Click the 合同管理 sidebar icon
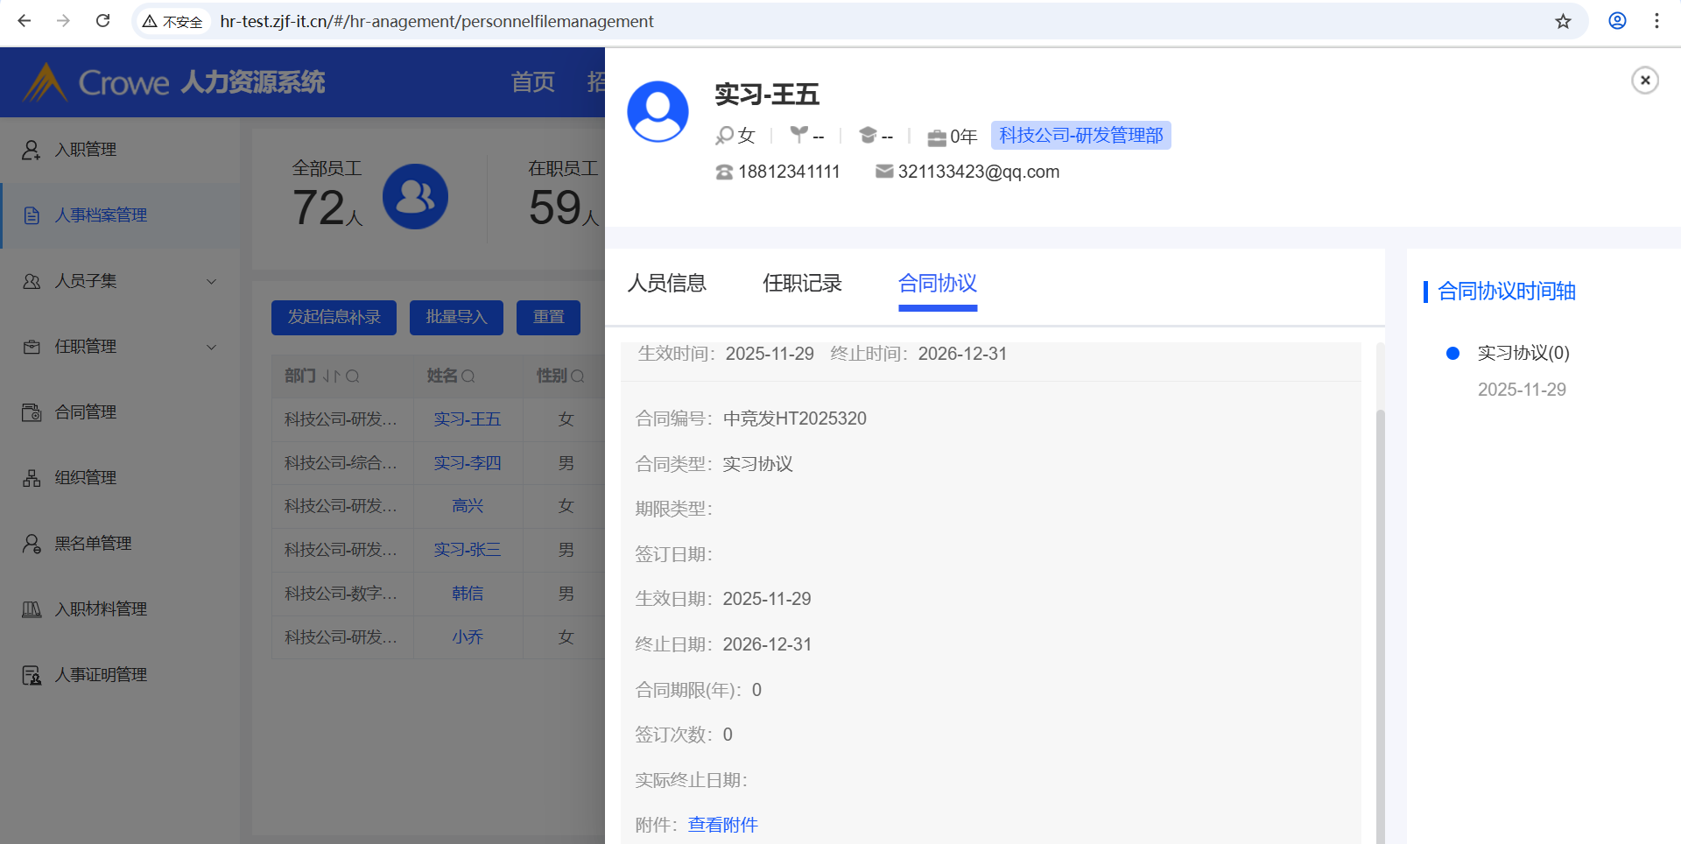Screen dimensions: 1681x844 pos(32,412)
